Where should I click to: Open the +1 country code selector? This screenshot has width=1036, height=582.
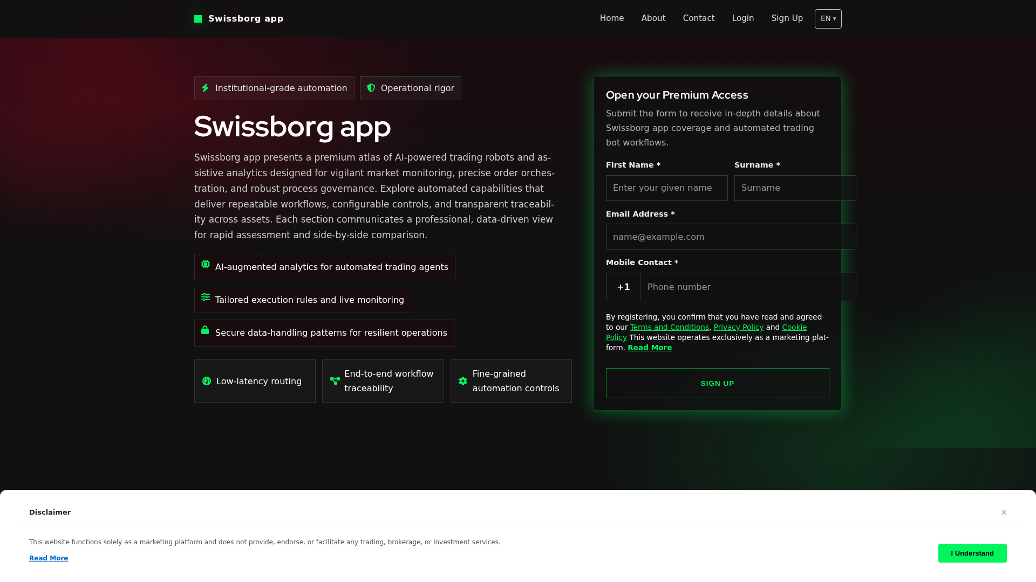click(x=623, y=287)
